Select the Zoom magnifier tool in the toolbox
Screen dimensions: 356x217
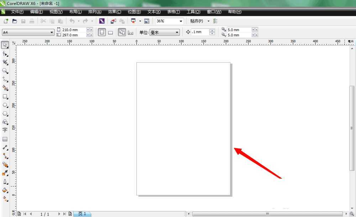pyautogui.click(x=5, y=71)
